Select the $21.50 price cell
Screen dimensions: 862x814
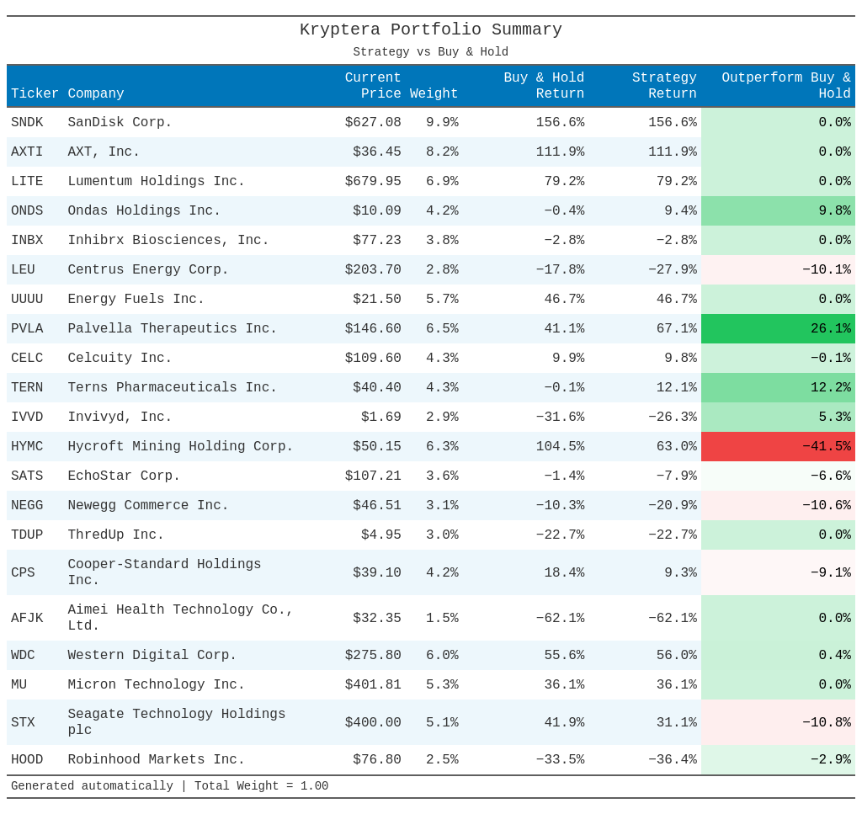376,299
